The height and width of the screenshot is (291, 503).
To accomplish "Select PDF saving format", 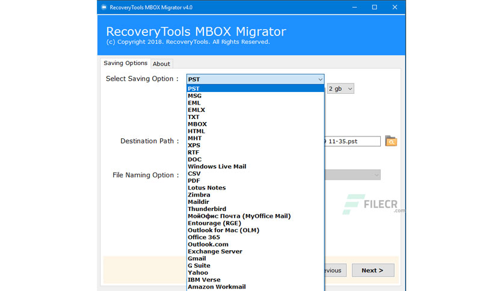I will 255,180.
